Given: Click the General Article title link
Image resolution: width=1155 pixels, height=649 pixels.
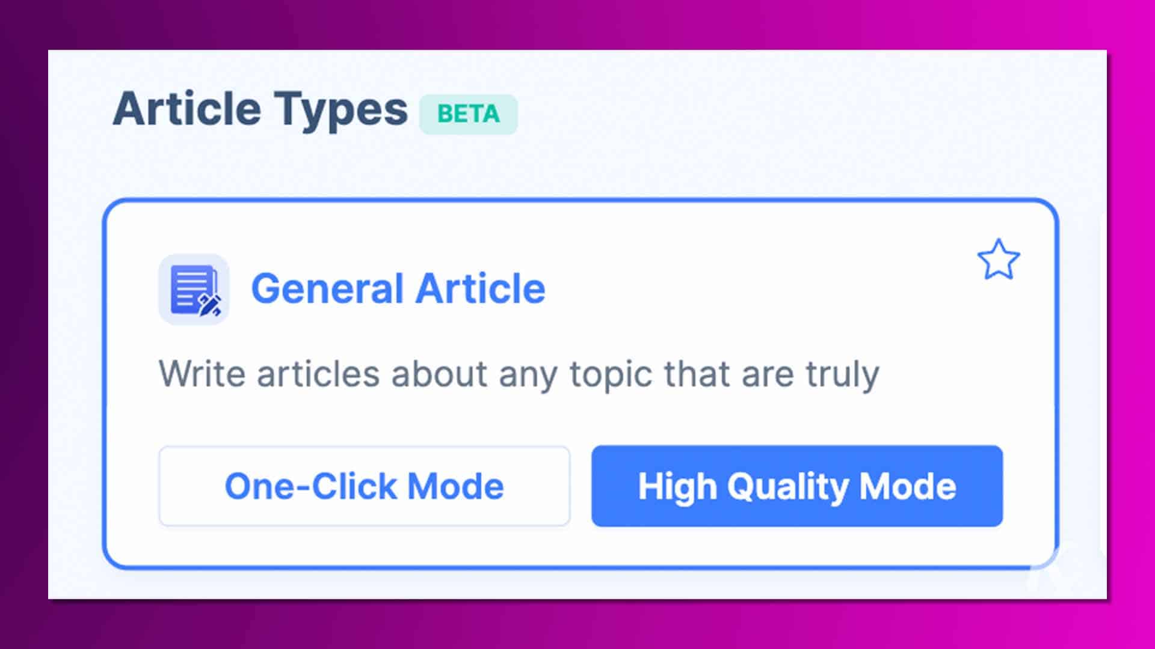Looking at the screenshot, I should tap(398, 288).
